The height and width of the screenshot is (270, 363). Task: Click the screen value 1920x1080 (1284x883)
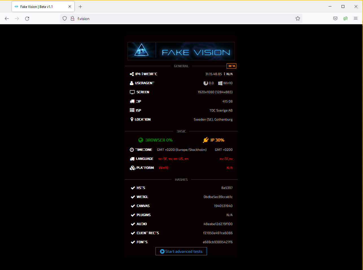(215, 92)
